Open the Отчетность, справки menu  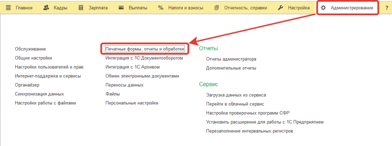tap(245, 8)
